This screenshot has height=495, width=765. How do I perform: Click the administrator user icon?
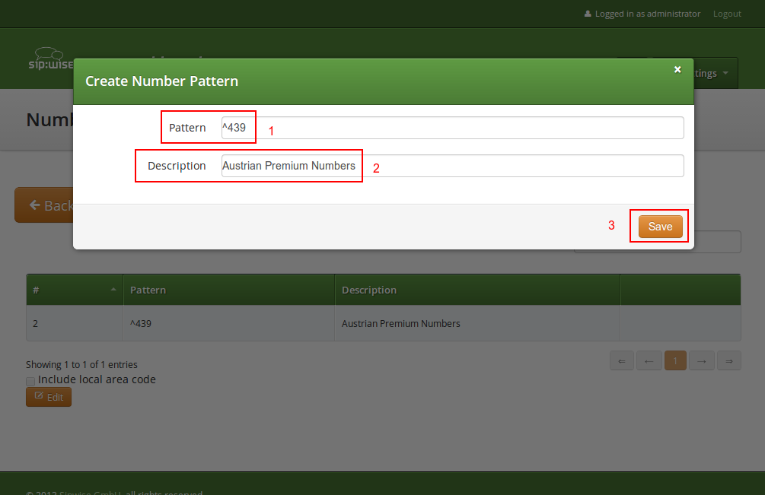pos(588,14)
